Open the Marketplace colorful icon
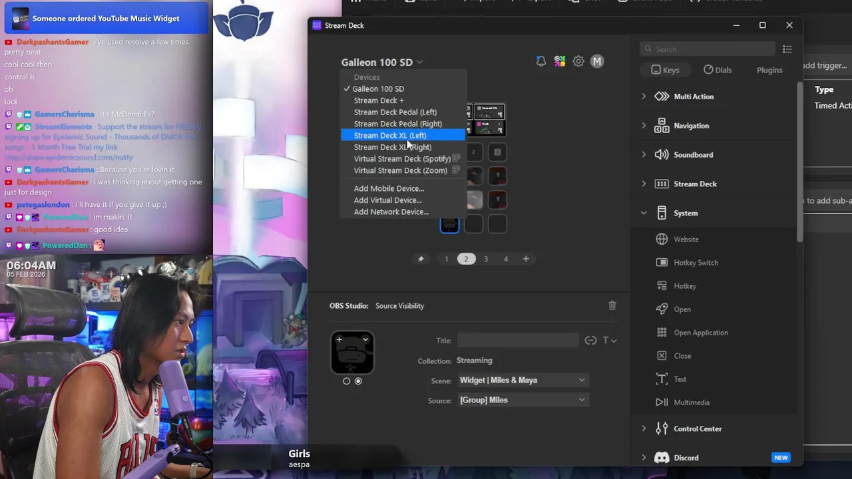The image size is (852, 479). (x=560, y=61)
